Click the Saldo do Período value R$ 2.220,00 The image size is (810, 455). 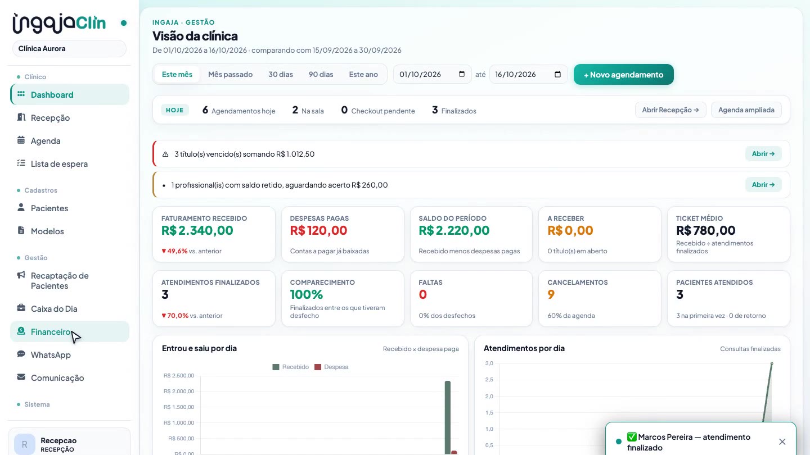(454, 230)
